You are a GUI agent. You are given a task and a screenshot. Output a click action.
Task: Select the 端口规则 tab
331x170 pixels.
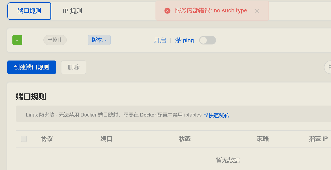point(29,11)
